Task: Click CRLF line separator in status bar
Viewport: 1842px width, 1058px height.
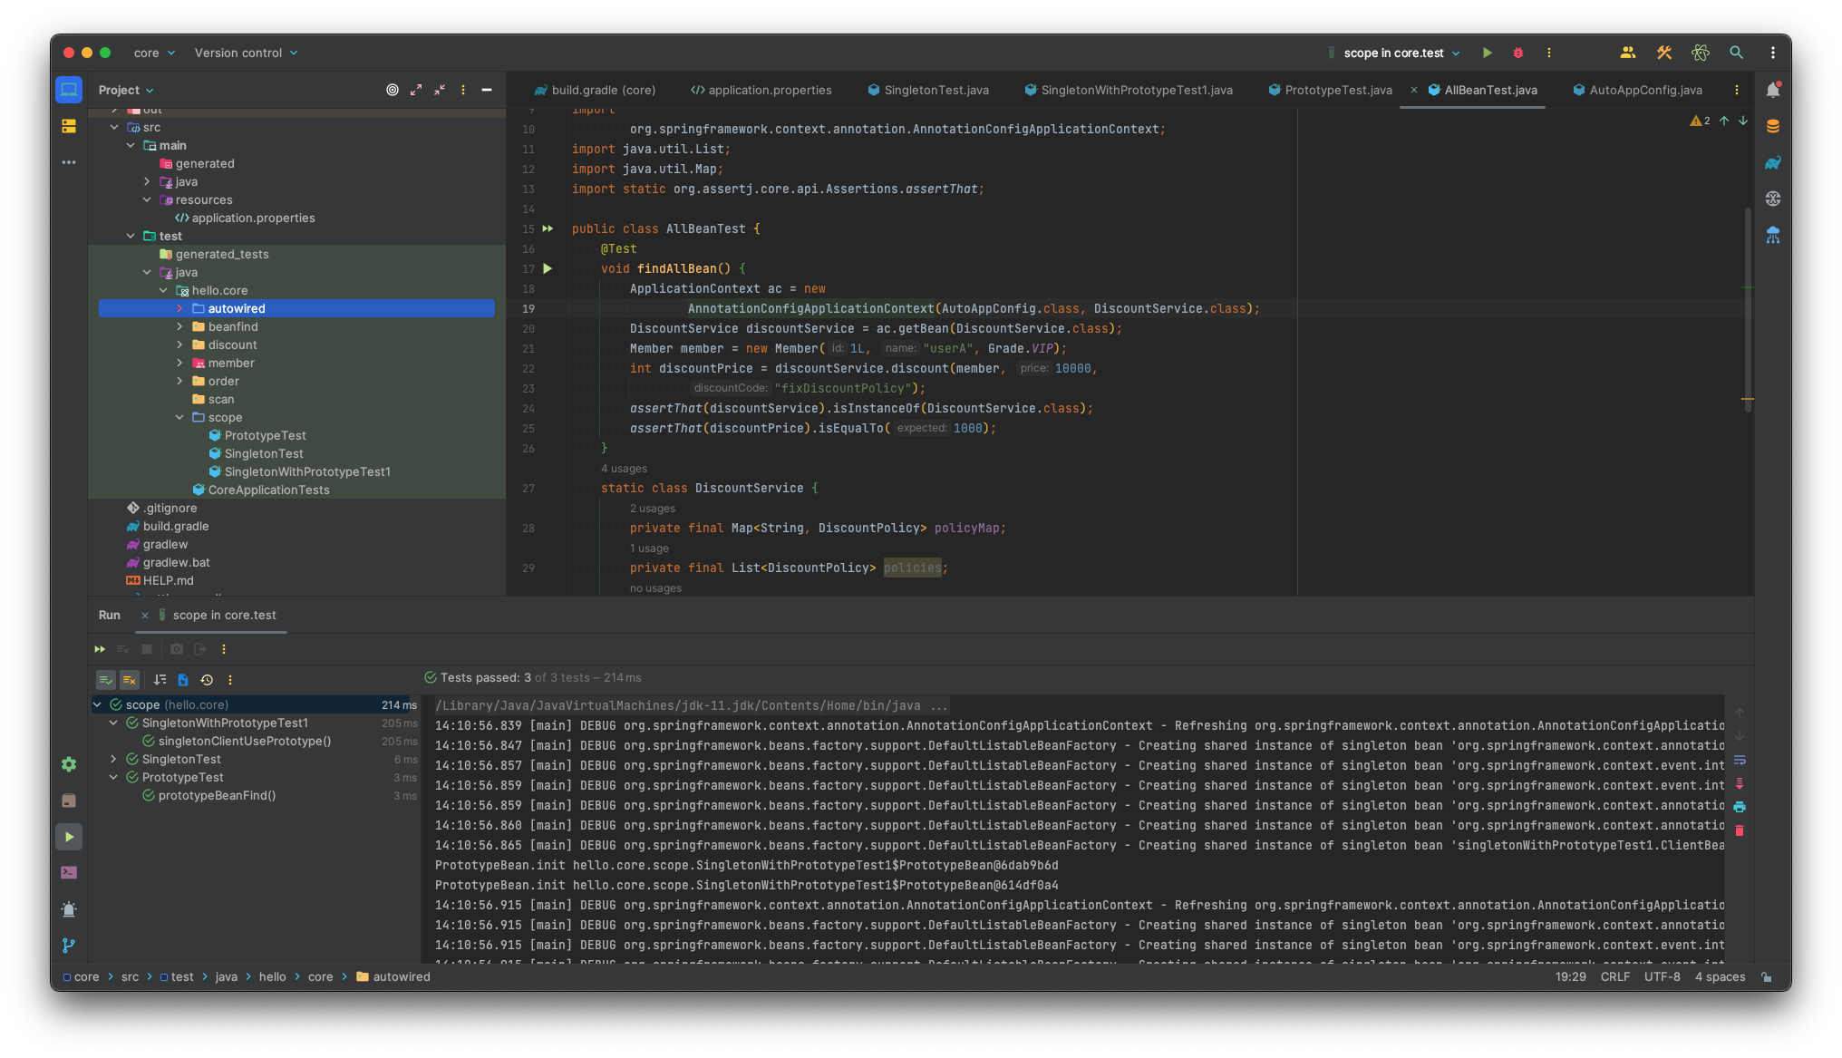Action: pos(1615,977)
